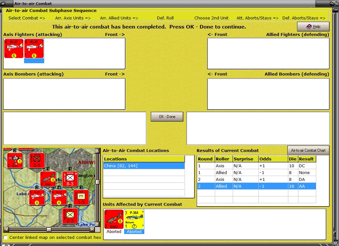339x246 pixels.
Task: Select round 1 Axis result row DC
Action: tap(257, 166)
